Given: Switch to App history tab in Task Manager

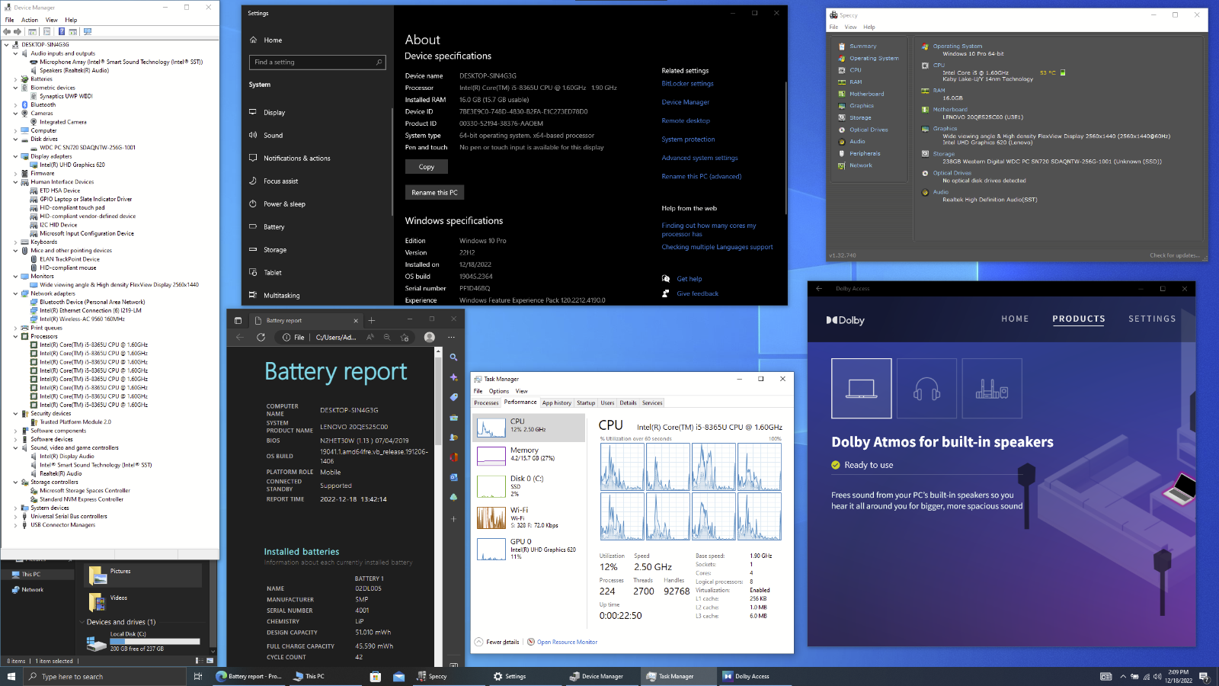Looking at the screenshot, I should pyautogui.click(x=557, y=402).
